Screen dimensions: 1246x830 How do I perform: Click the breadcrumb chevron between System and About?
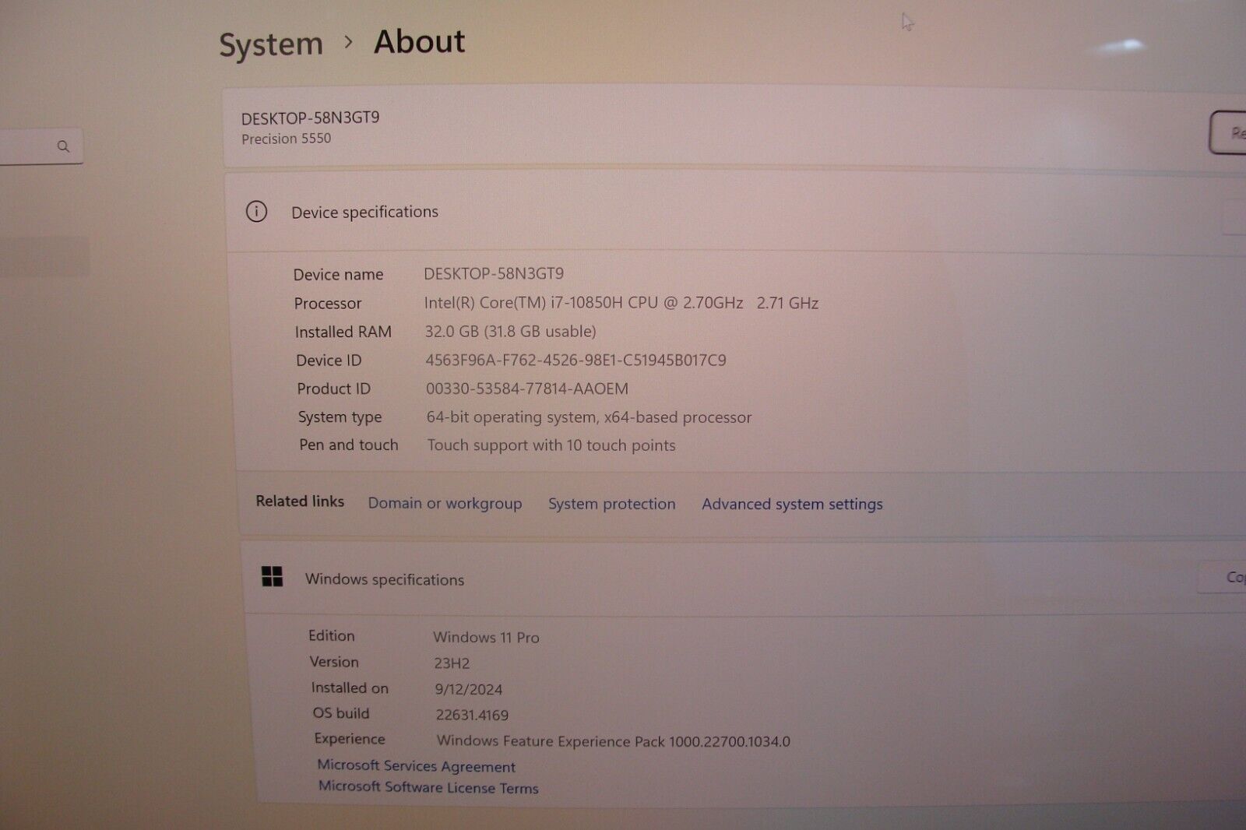click(x=348, y=43)
